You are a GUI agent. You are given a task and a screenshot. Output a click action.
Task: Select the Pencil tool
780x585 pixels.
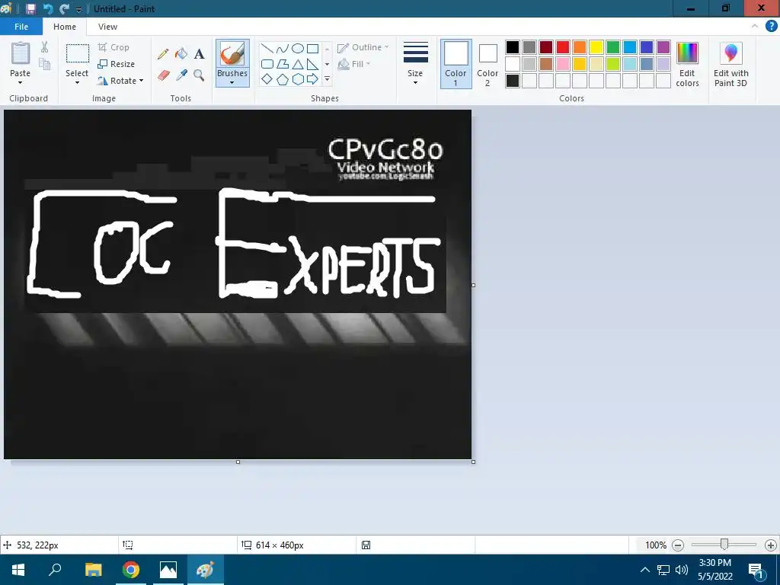pyautogui.click(x=163, y=54)
